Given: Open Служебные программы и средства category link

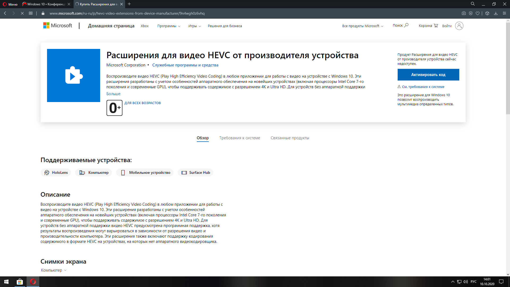Looking at the screenshot, I should (185, 65).
